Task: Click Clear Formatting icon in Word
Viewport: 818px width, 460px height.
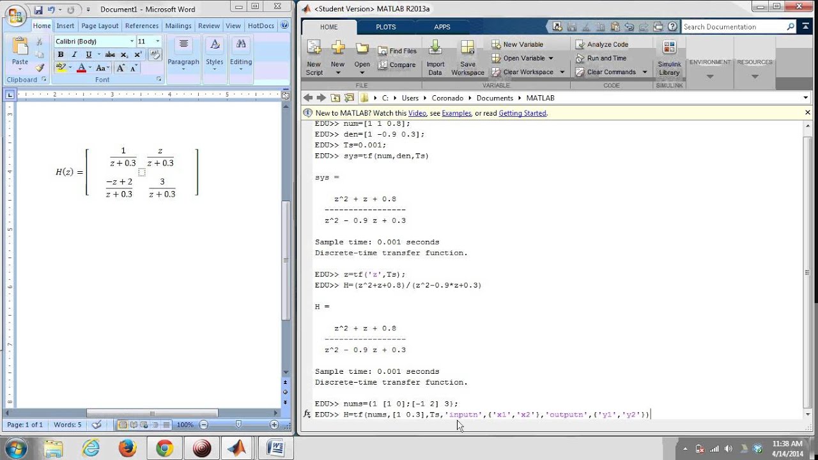Action: pos(154,55)
